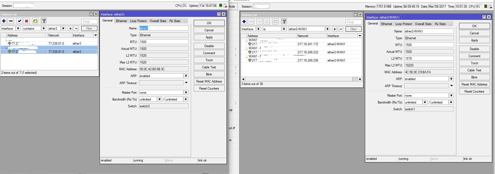Viewport: 495px width, 174px height.
Task: Open the Master Port dropdown in ether2-WAN1 window
Action: (x=451, y=96)
